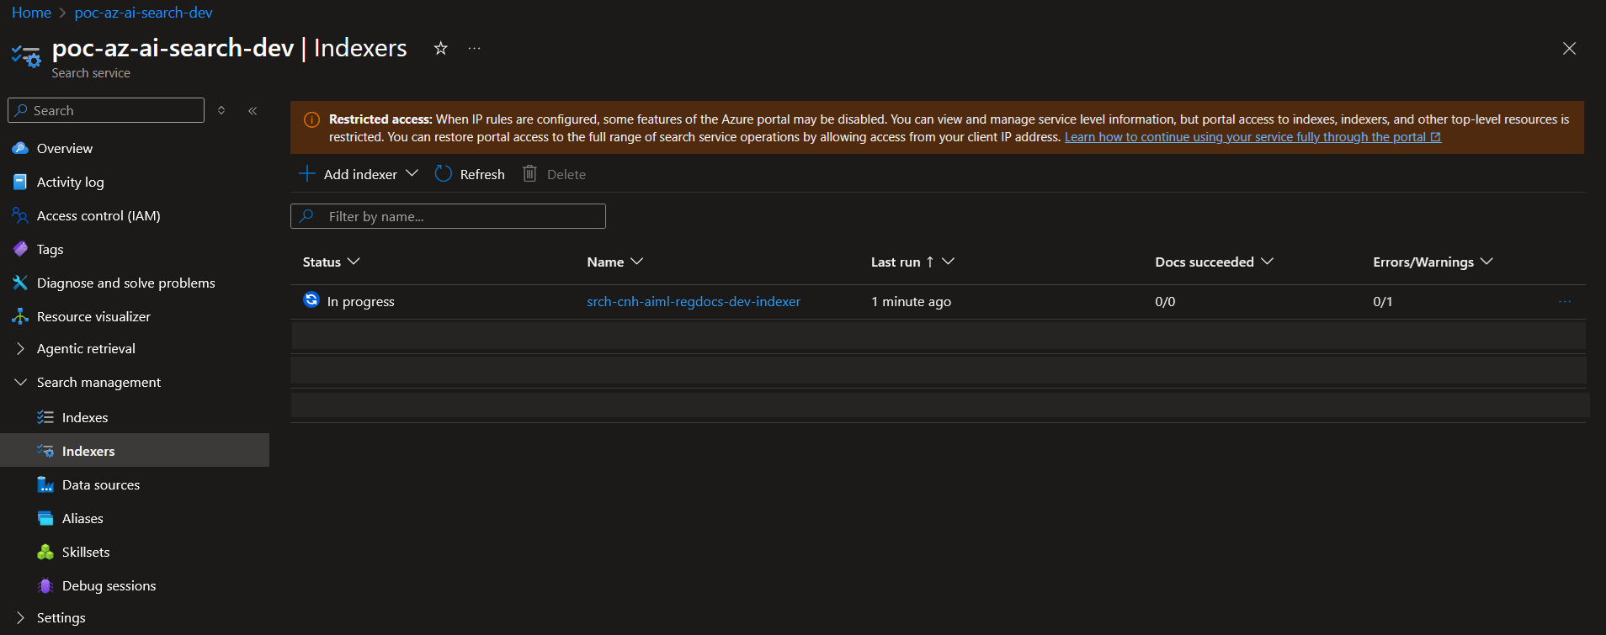Click the Access control (IAM) people icon
This screenshot has width=1606, height=635.
20,215
